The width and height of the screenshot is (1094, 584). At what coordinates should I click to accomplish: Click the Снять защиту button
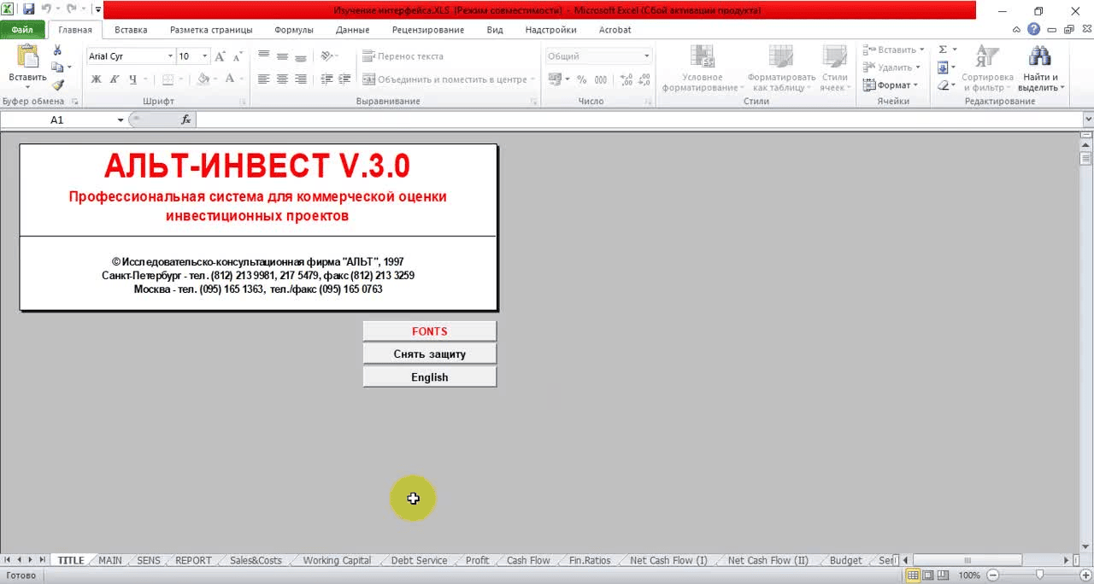point(429,354)
